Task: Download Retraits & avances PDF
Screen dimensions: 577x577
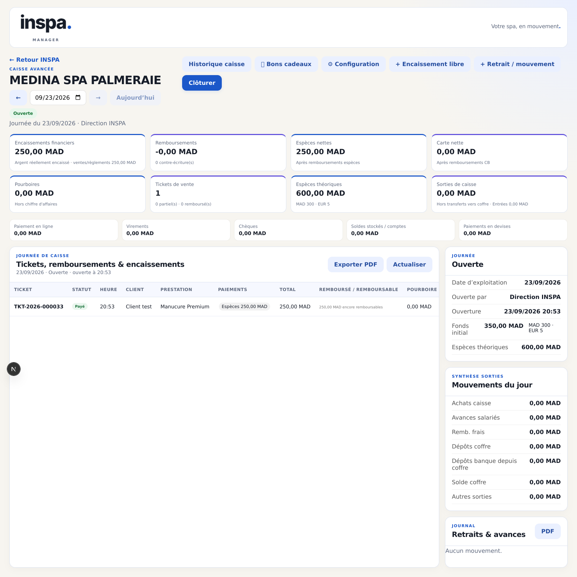Action: (547, 531)
